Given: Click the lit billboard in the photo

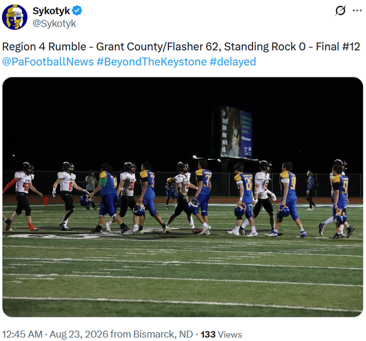Looking at the screenshot, I should (236, 132).
